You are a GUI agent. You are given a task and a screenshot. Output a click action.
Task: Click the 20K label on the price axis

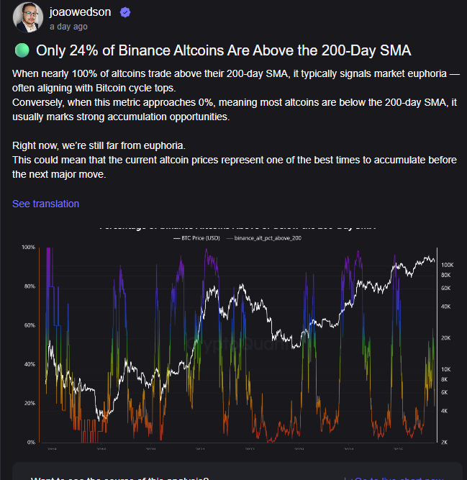[x=445, y=338]
